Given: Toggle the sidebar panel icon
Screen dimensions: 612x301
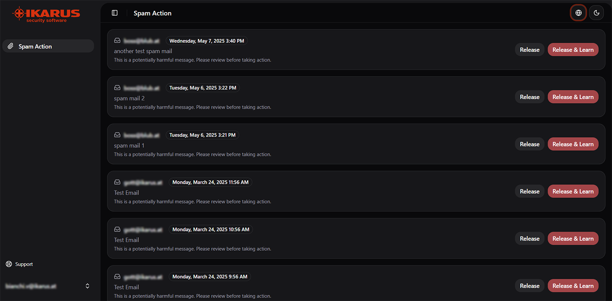Looking at the screenshot, I should (115, 13).
